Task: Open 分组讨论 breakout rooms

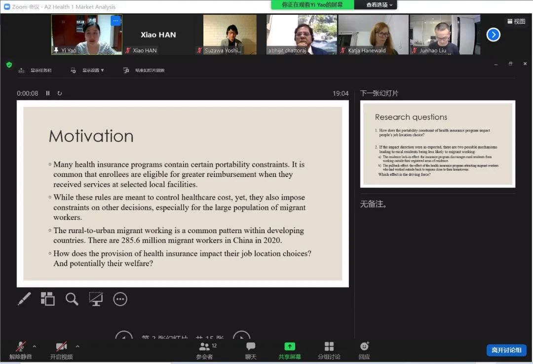Action: tap(329, 350)
